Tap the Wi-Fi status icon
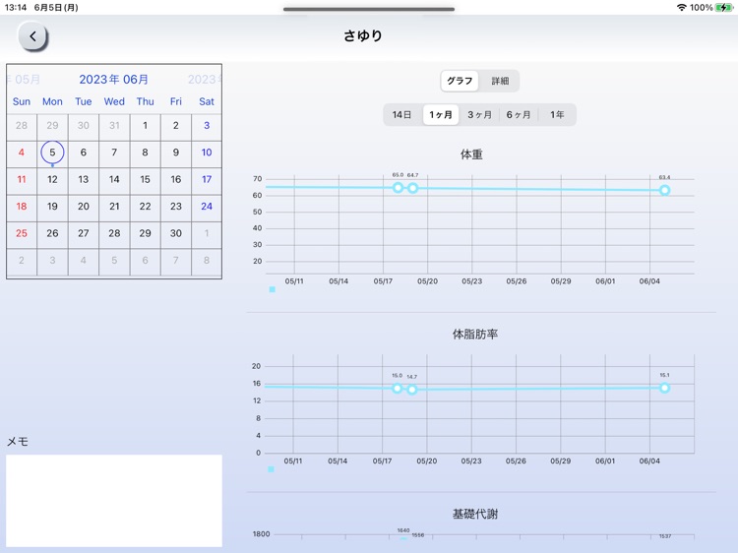 (x=681, y=8)
